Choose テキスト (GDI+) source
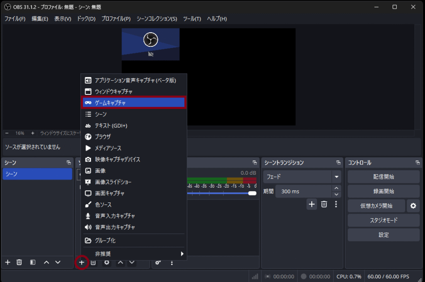425x282 pixels. click(134, 125)
